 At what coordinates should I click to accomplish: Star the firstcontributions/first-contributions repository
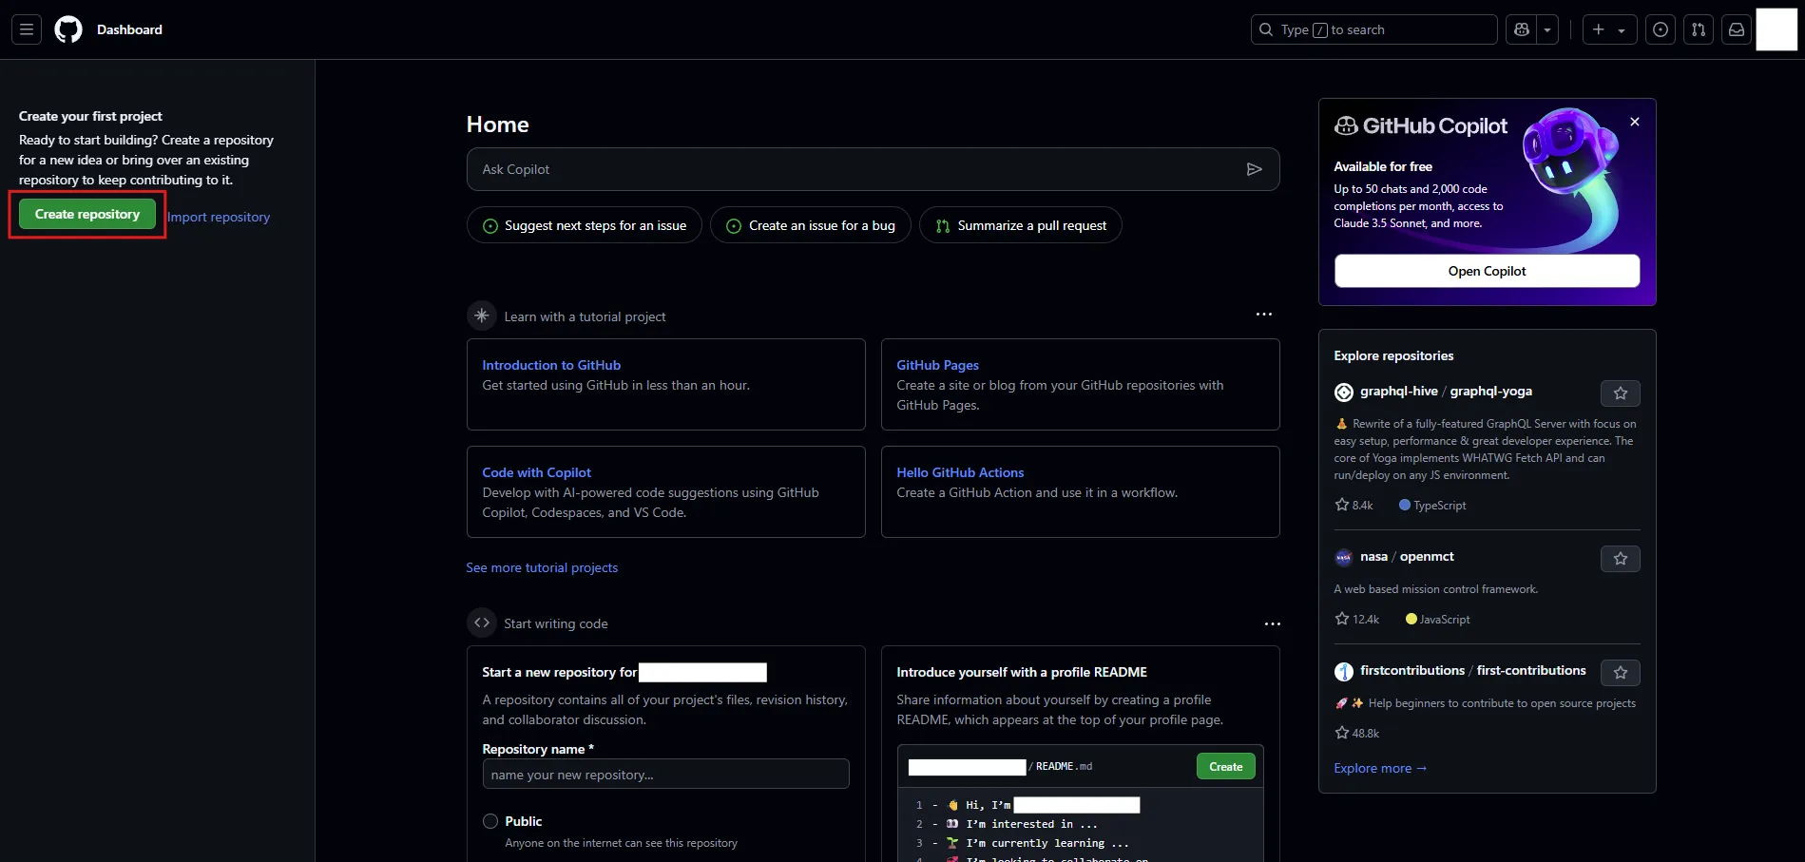pos(1621,673)
